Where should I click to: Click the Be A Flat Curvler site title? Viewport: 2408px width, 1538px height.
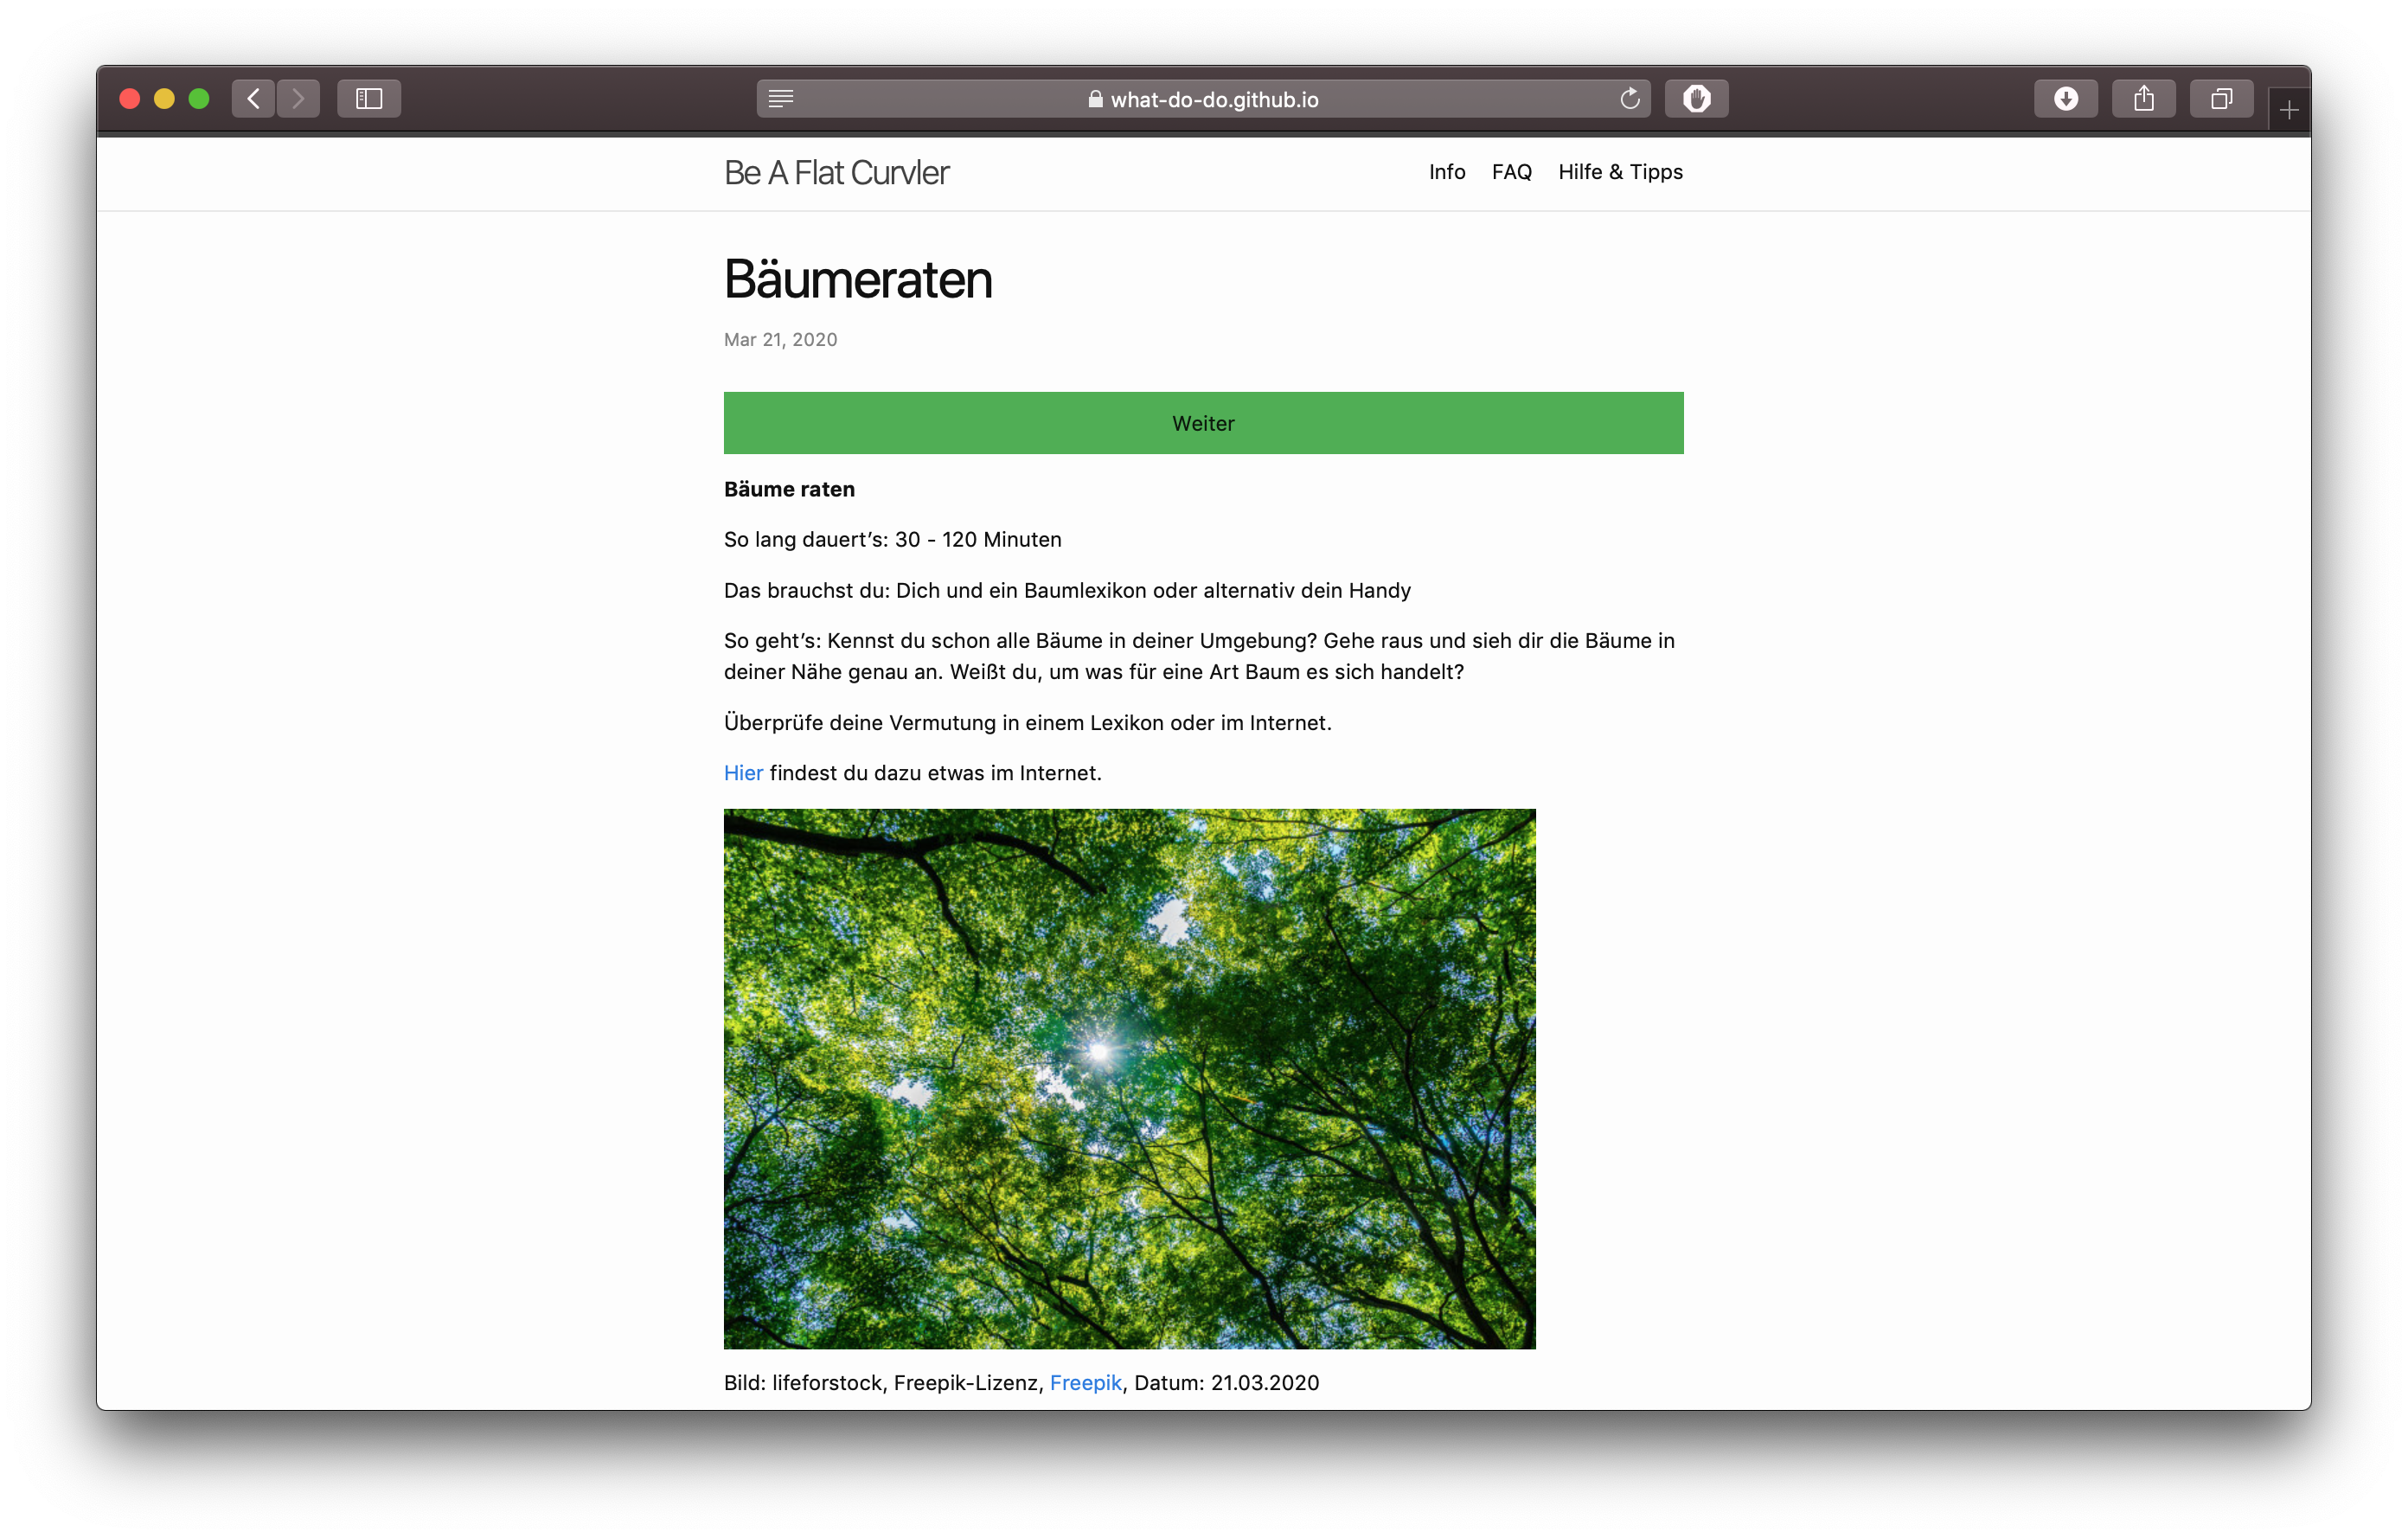[836, 173]
